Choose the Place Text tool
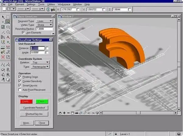Screen dimensions: 183x136 click(8, 37)
